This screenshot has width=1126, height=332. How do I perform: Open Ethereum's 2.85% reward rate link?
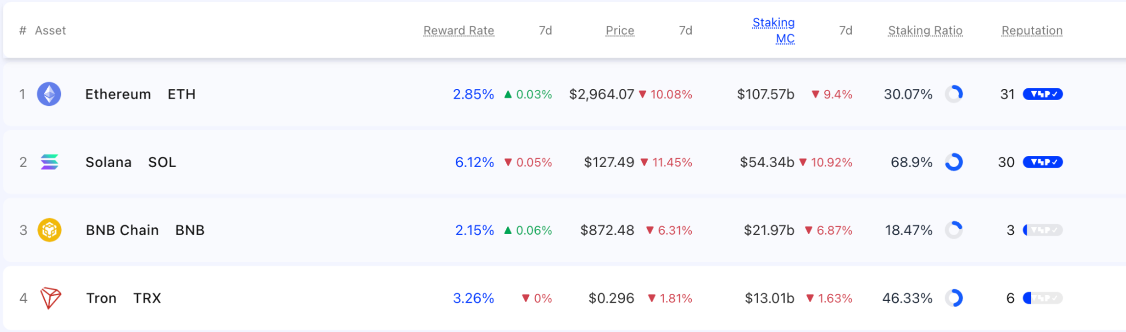(473, 94)
